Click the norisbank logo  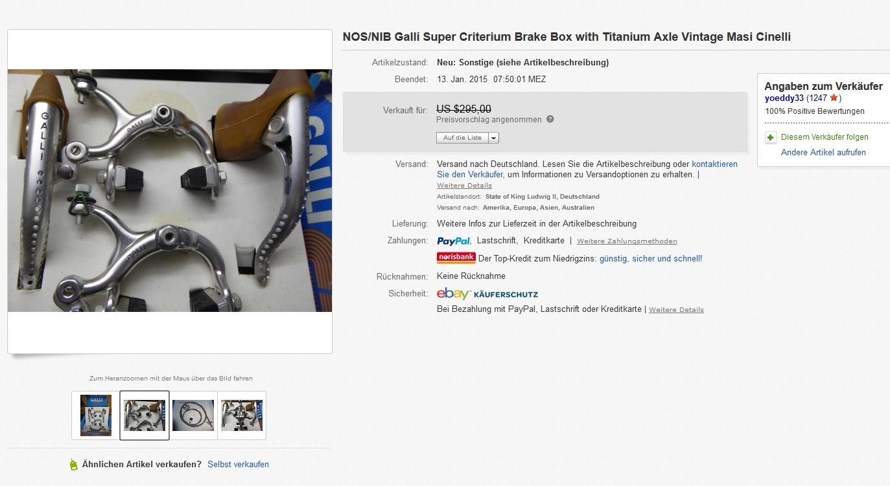[x=456, y=258]
